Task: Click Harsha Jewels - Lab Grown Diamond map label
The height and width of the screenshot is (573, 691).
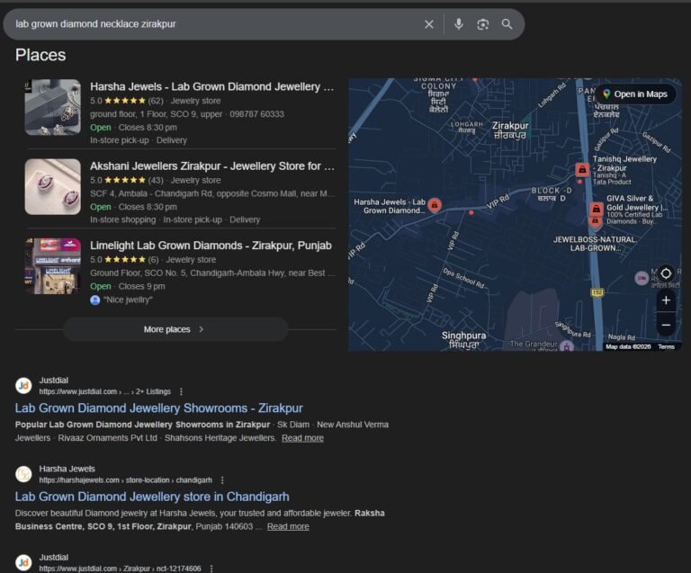Action: (x=390, y=206)
